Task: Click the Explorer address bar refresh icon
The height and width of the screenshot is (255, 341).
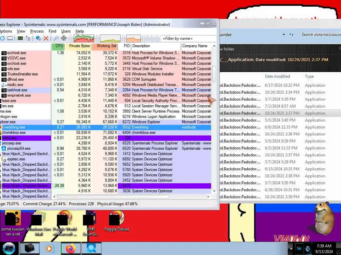Action: 291,35
